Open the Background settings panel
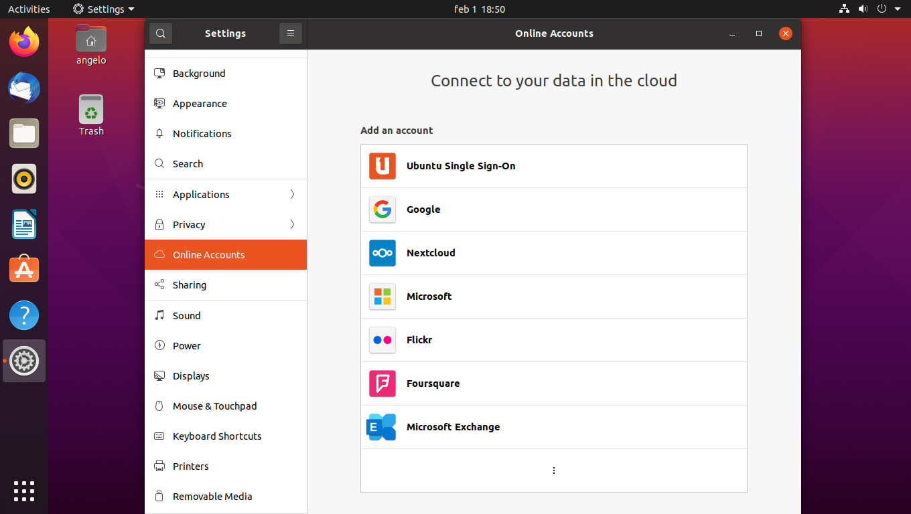This screenshot has height=514, width=911. (x=226, y=74)
